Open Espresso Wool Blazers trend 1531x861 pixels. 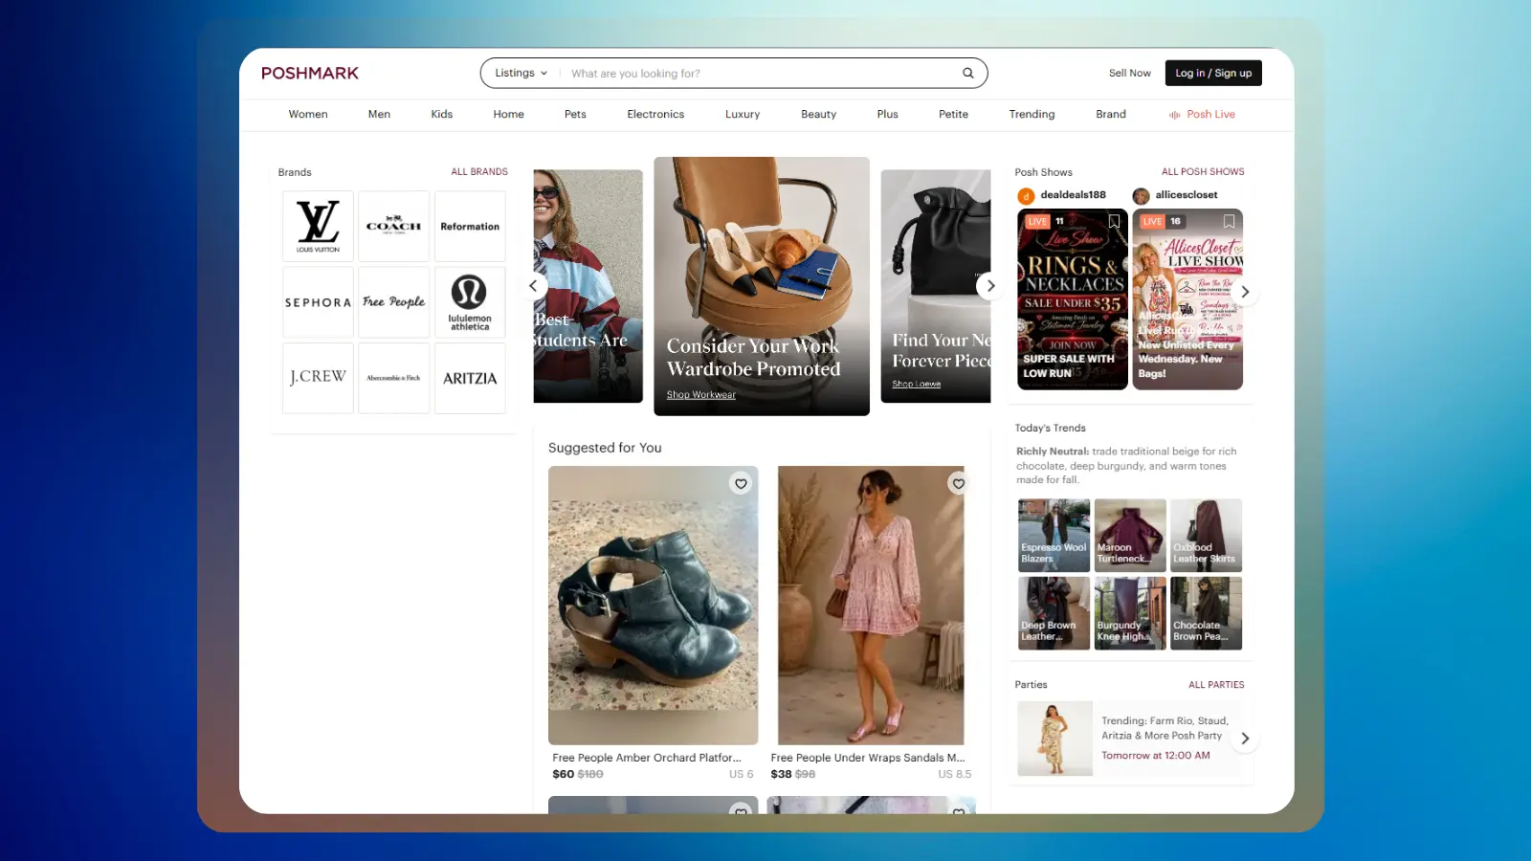pos(1054,536)
